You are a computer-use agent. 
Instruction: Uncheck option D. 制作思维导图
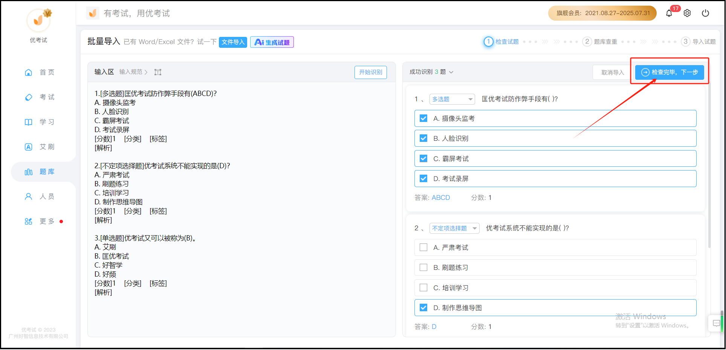(423, 308)
